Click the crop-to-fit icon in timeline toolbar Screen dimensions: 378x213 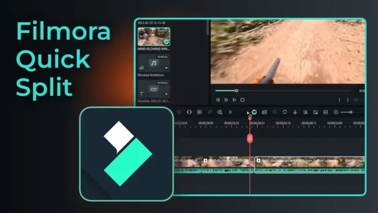(189, 112)
